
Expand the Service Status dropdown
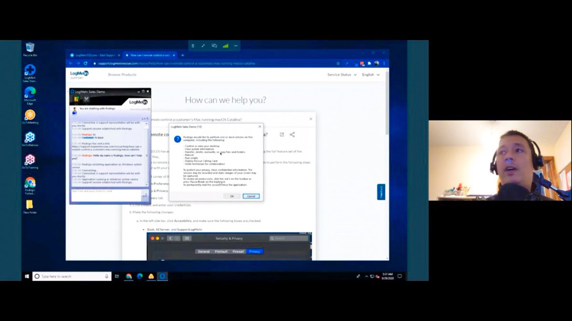[x=342, y=75]
